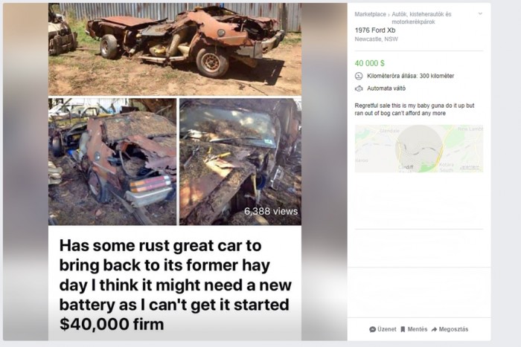This screenshot has width=521, height=347.
Task: Click the 40 000 $ price text
Action: pyautogui.click(x=369, y=63)
